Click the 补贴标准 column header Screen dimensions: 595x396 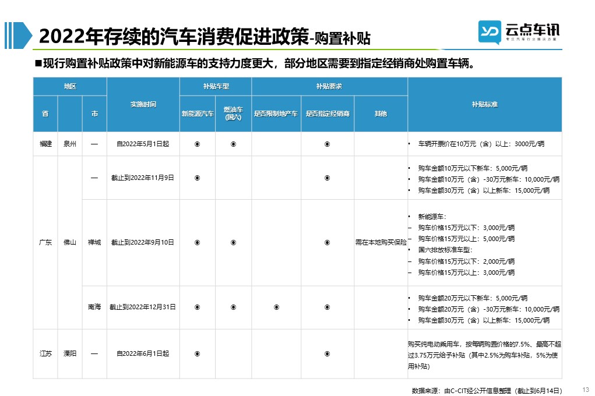(x=485, y=105)
